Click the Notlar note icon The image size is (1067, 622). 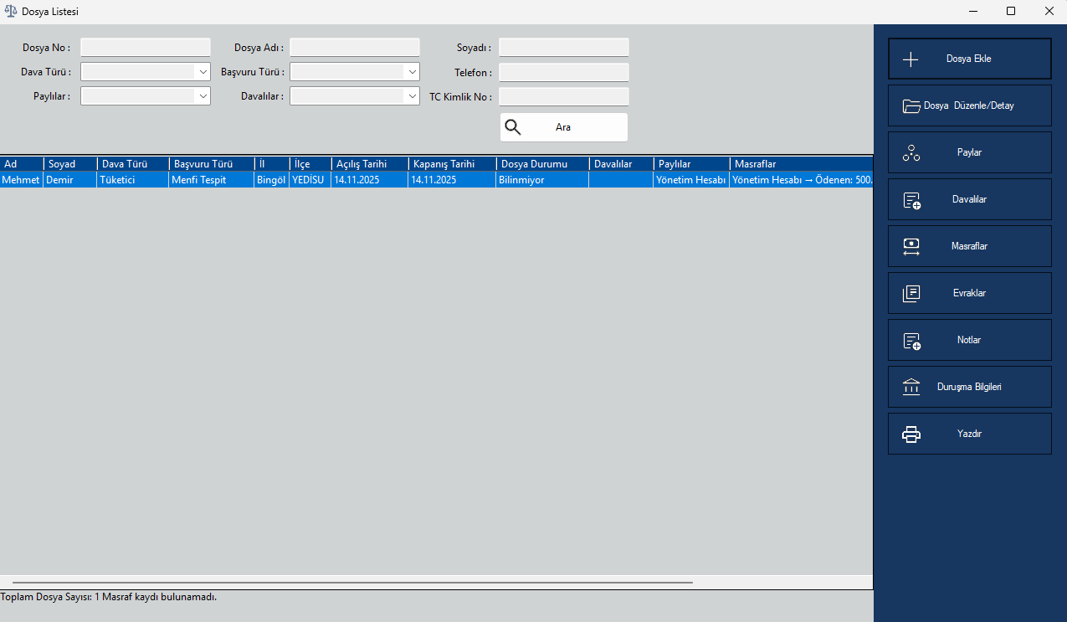tap(911, 341)
